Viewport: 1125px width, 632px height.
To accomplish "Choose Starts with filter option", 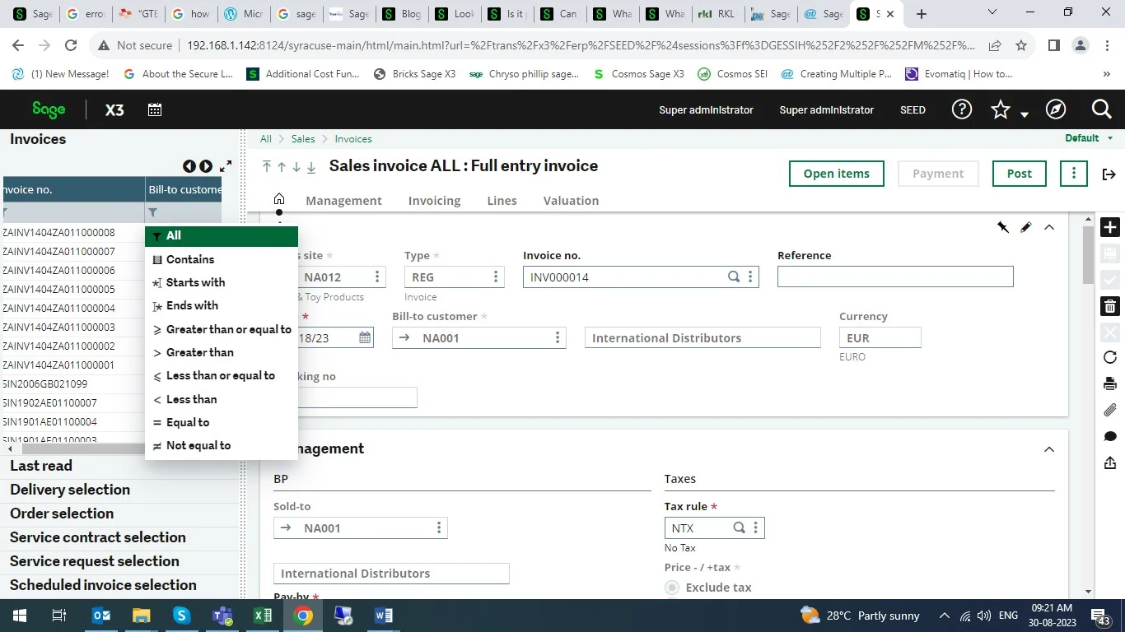I will coord(221,282).
